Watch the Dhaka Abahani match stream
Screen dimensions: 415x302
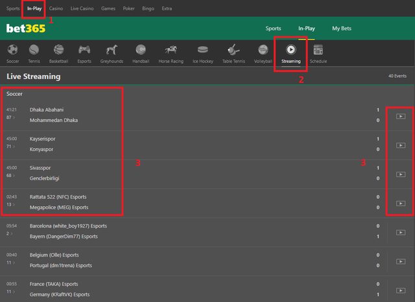pyautogui.click(x=401, y=117)
